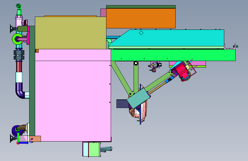Click the cyan hood cover
248x161 pixels.
168,38
